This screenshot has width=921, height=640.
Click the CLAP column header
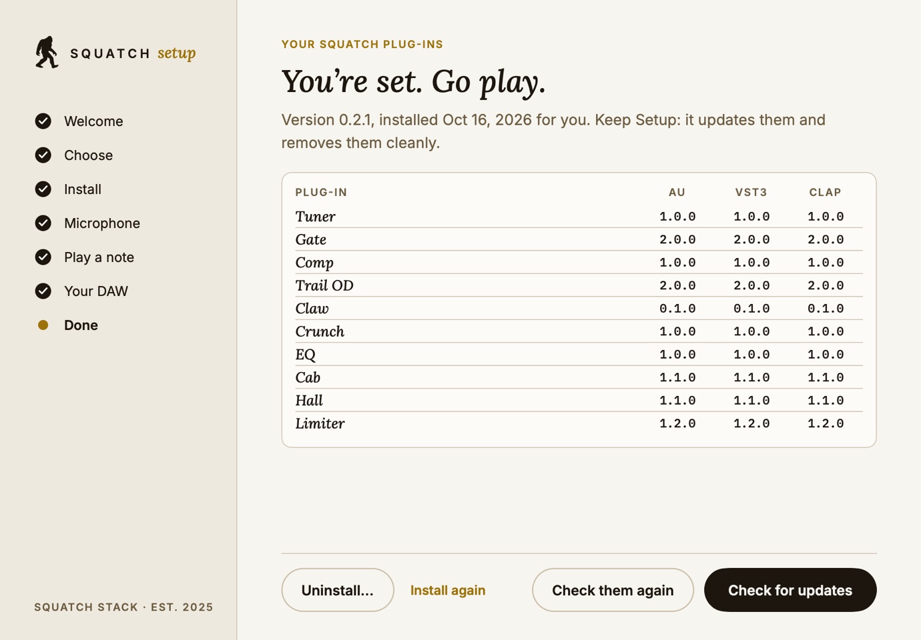pyautogui.click(x=826, y=192)
